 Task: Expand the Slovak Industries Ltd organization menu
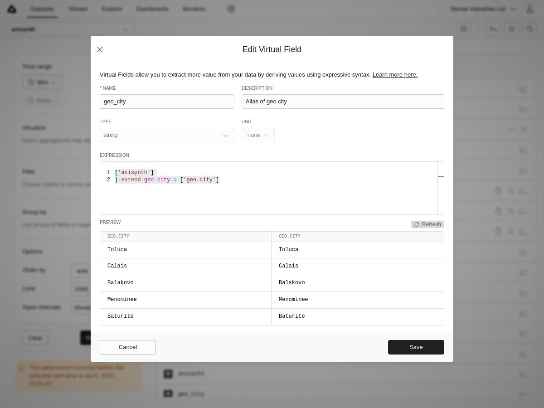tap(483, 9)
